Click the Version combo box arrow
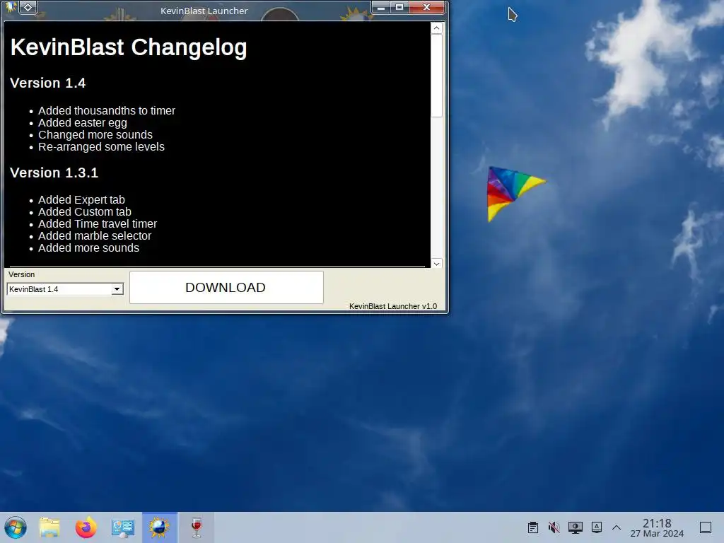The width and height of the screenshot is (724, 543). point(117,289)
